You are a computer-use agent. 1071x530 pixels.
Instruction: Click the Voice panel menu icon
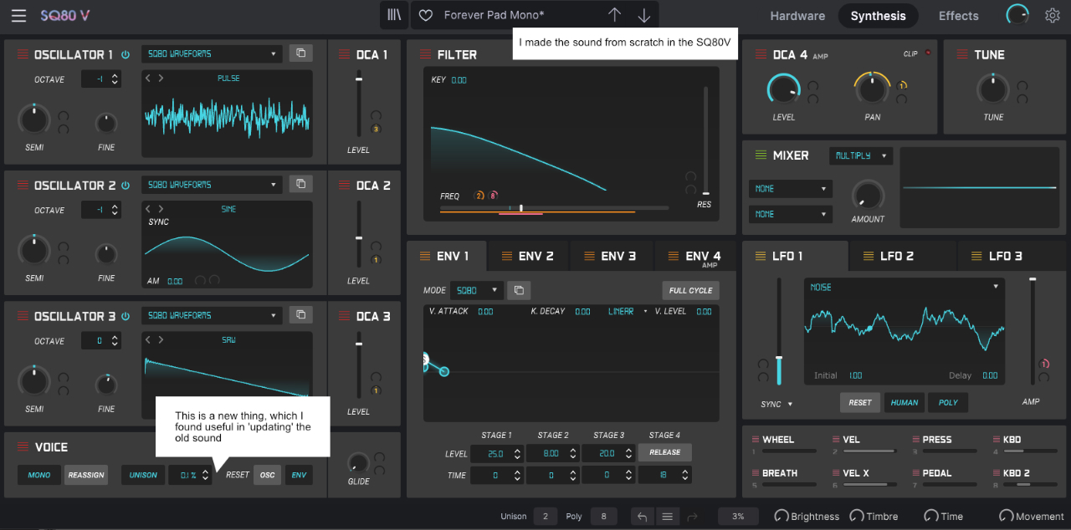coord(23,447)
